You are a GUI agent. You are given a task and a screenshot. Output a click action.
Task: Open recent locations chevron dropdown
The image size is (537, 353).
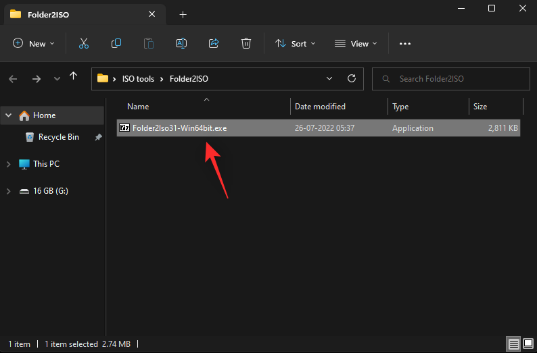pyautogui.click(x=57, y=79)
